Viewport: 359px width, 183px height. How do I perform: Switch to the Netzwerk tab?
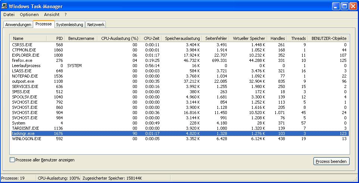[x=96, y=25]
